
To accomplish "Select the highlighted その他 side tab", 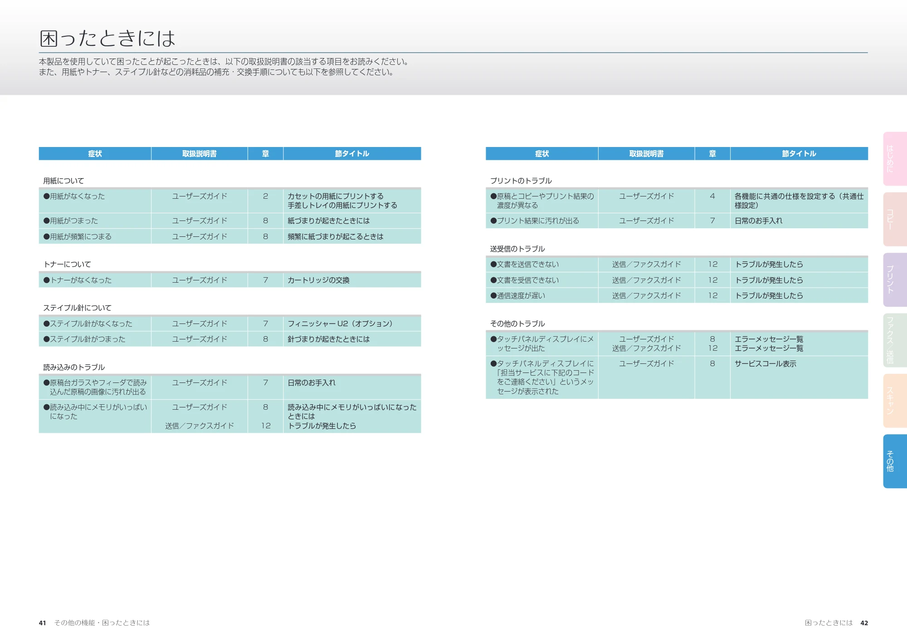I will 895,461.
